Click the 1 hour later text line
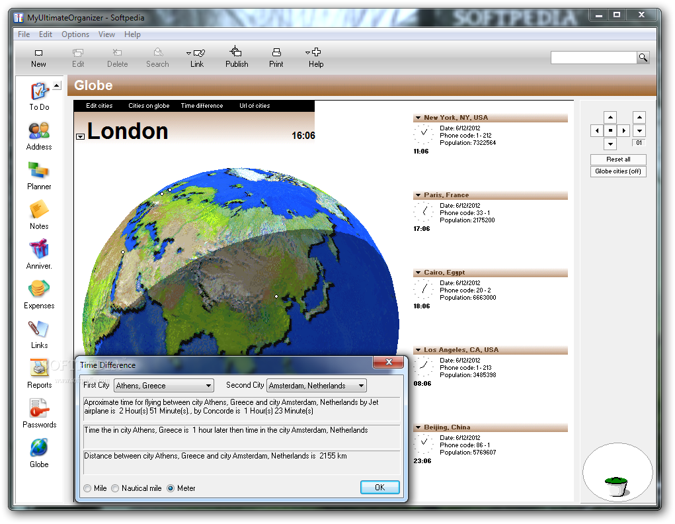The width and height of the screenshot is (675, 524). click(x=226, y=430)
